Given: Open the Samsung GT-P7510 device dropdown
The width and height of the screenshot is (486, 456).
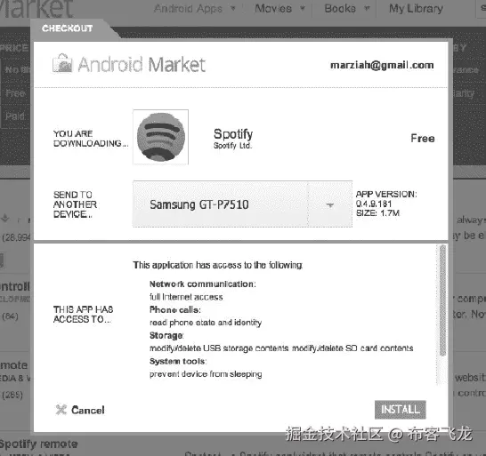Looking at the screenshot, I should click(242, 204).
